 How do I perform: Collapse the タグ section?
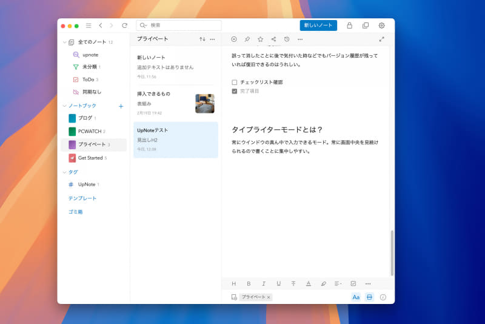point(65,172)
